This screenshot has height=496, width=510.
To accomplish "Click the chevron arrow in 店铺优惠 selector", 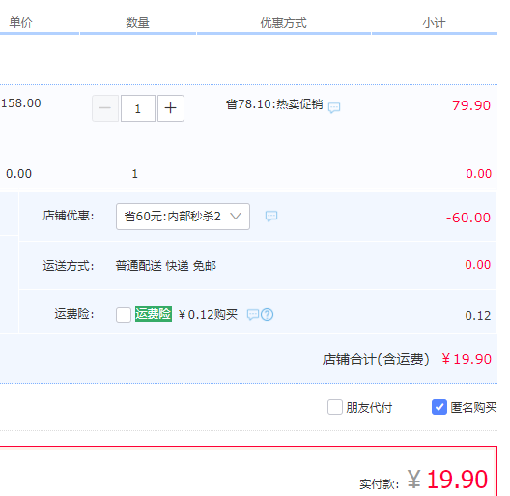I will [236, 216].
